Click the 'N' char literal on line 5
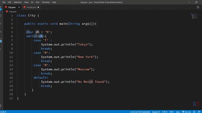202x113 pixels. [47, 32]
